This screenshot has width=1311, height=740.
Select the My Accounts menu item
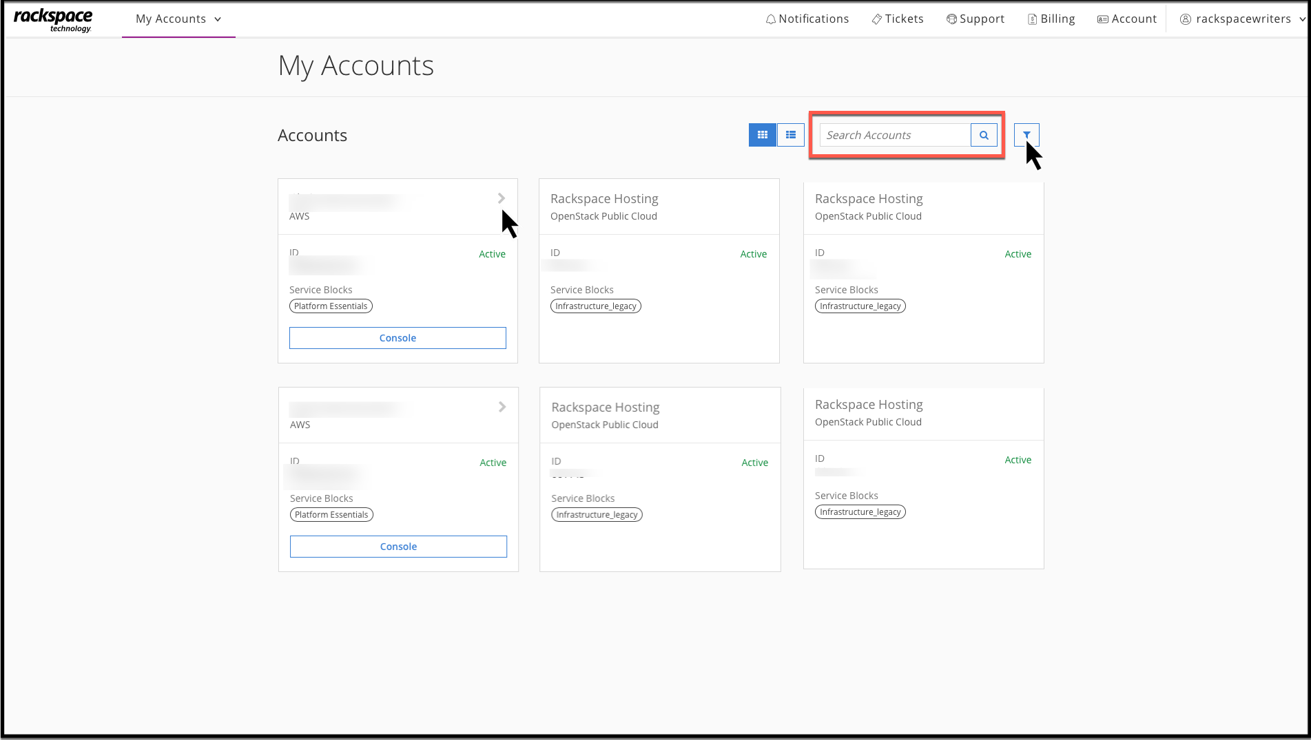click(171, 19)
